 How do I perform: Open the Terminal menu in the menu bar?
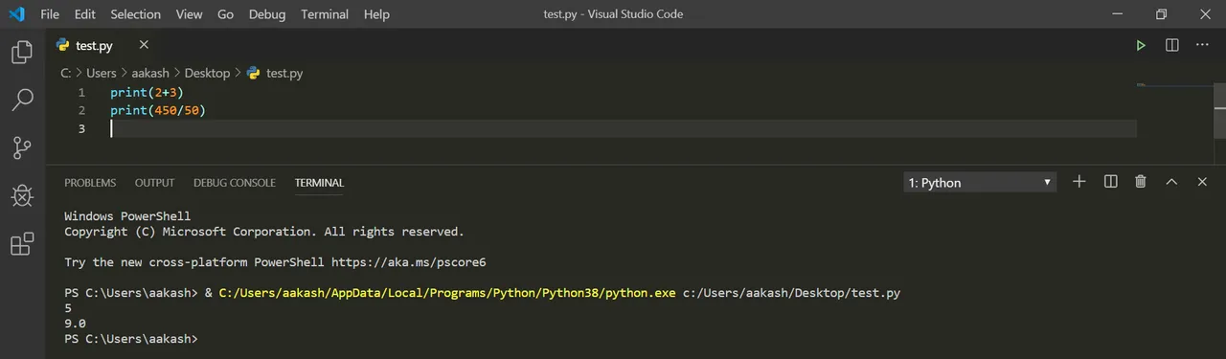tap(325, 14)
